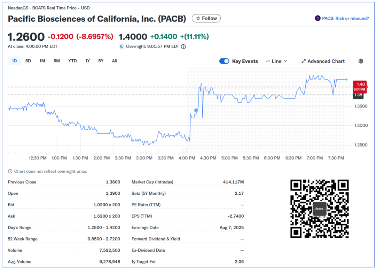Open the 'PACB: Risk or rebound?' link
Screen dimensions: 376x268
pos(345,18)
